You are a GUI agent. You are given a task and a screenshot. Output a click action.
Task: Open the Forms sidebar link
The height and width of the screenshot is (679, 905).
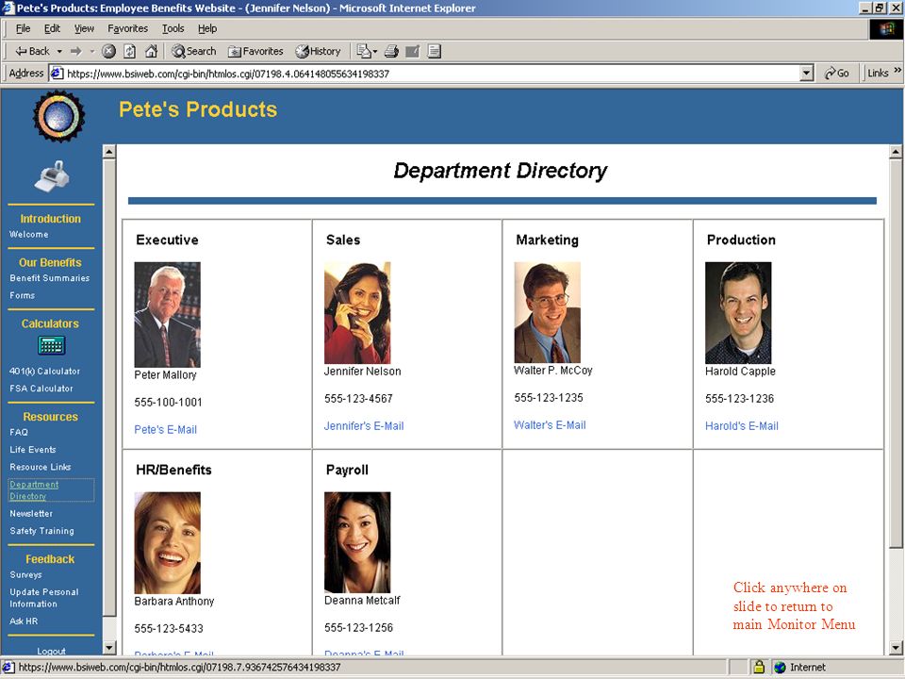tap(22, 295)
